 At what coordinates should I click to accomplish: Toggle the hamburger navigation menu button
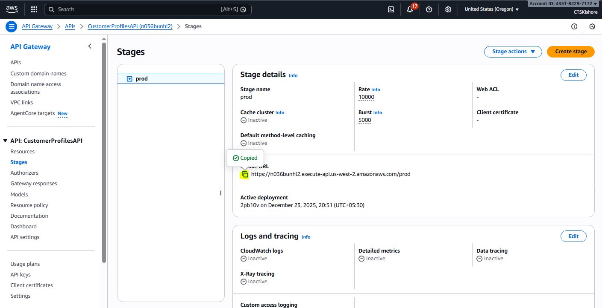coord(11,26)
